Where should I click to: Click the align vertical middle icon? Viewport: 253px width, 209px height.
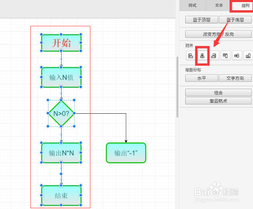click(x=237, y=55)
